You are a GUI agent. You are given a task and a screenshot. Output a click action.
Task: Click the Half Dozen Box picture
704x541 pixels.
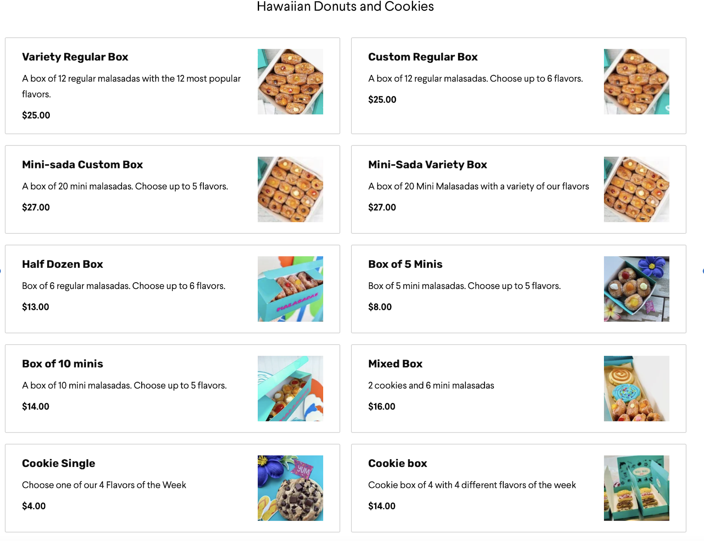click(x=290, y=289)
